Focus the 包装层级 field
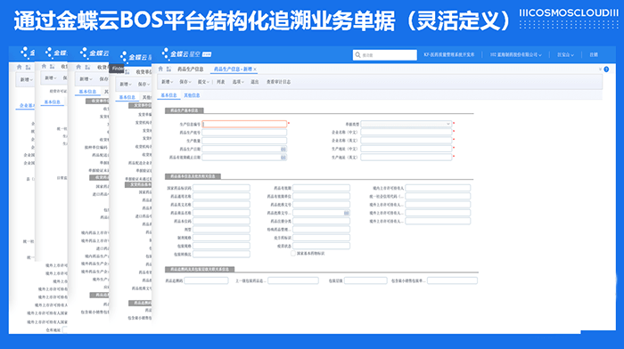 (365, 280)
